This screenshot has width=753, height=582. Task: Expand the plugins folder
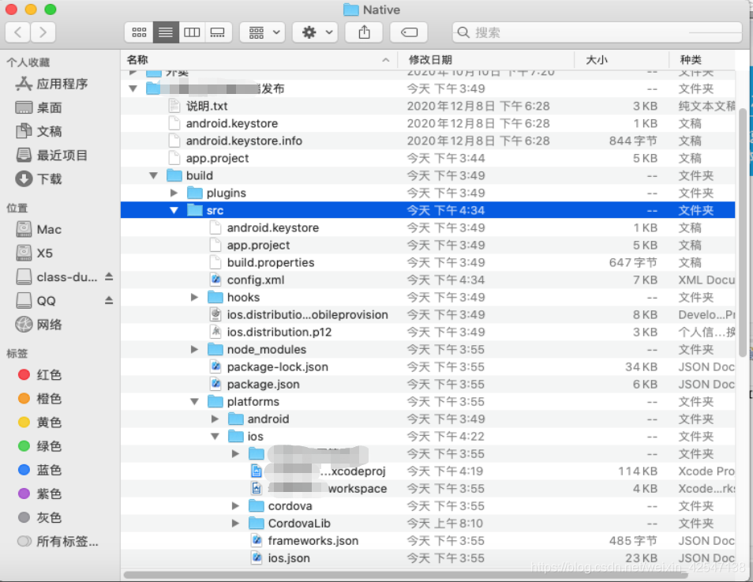click(x=174, y=193)
